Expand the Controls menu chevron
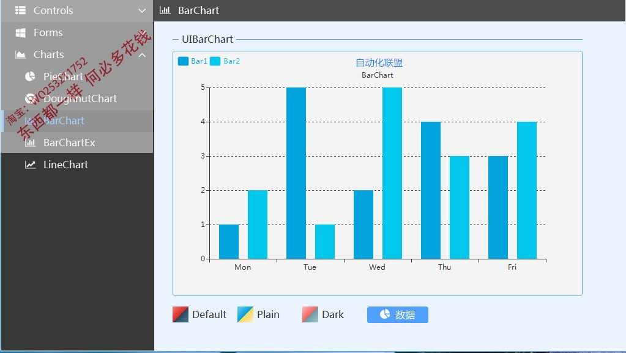 pyautogui.click(x=142, y=10)
